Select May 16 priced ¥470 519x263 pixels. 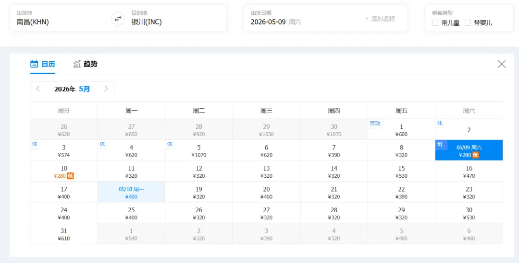coord(469,171)
